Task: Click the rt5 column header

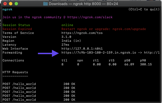Action: [111, 60]
